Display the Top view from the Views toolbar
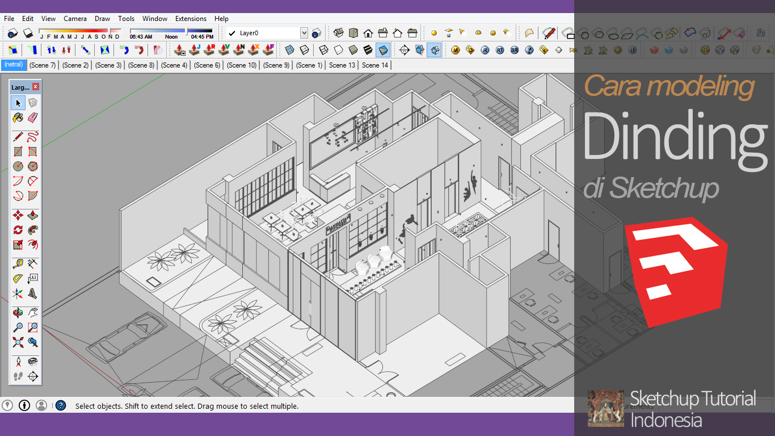This screenshot has width=775, height=436. tap(353, 33)
